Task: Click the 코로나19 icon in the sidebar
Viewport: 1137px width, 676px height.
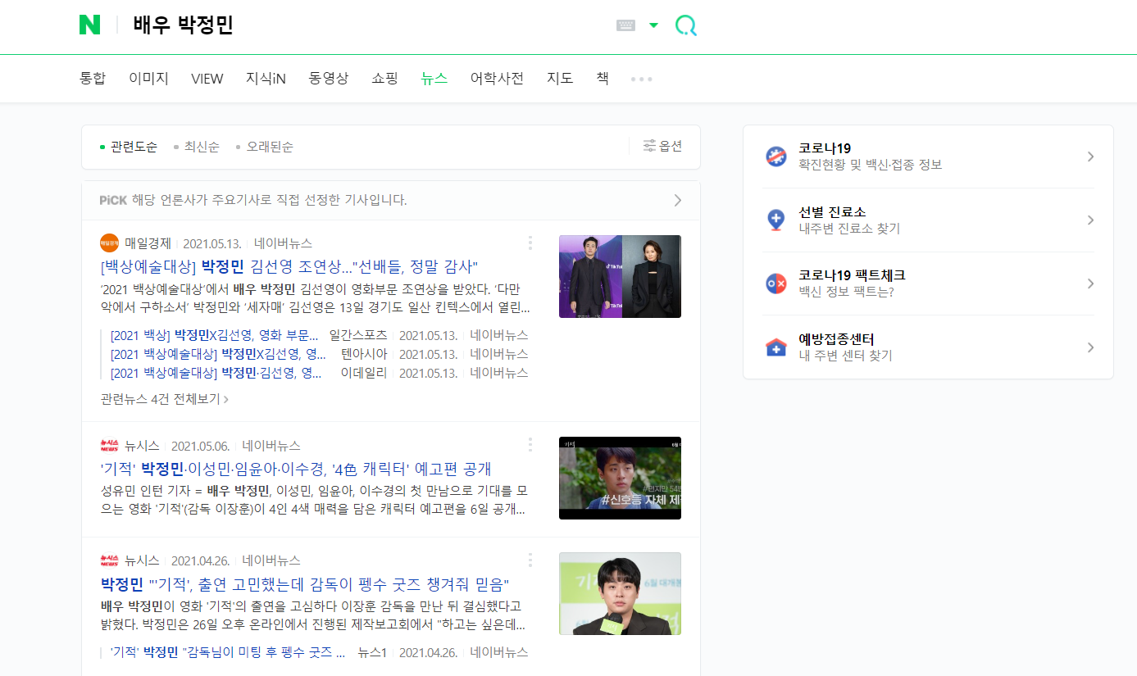Action: pos(775,157)
